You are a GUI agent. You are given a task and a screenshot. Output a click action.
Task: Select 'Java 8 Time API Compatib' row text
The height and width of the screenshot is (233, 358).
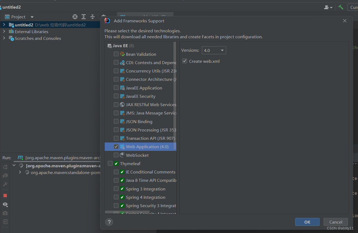(x=151, y=180)
